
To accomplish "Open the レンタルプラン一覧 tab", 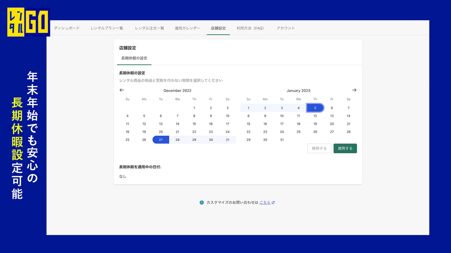I will [x=107, y=28].
